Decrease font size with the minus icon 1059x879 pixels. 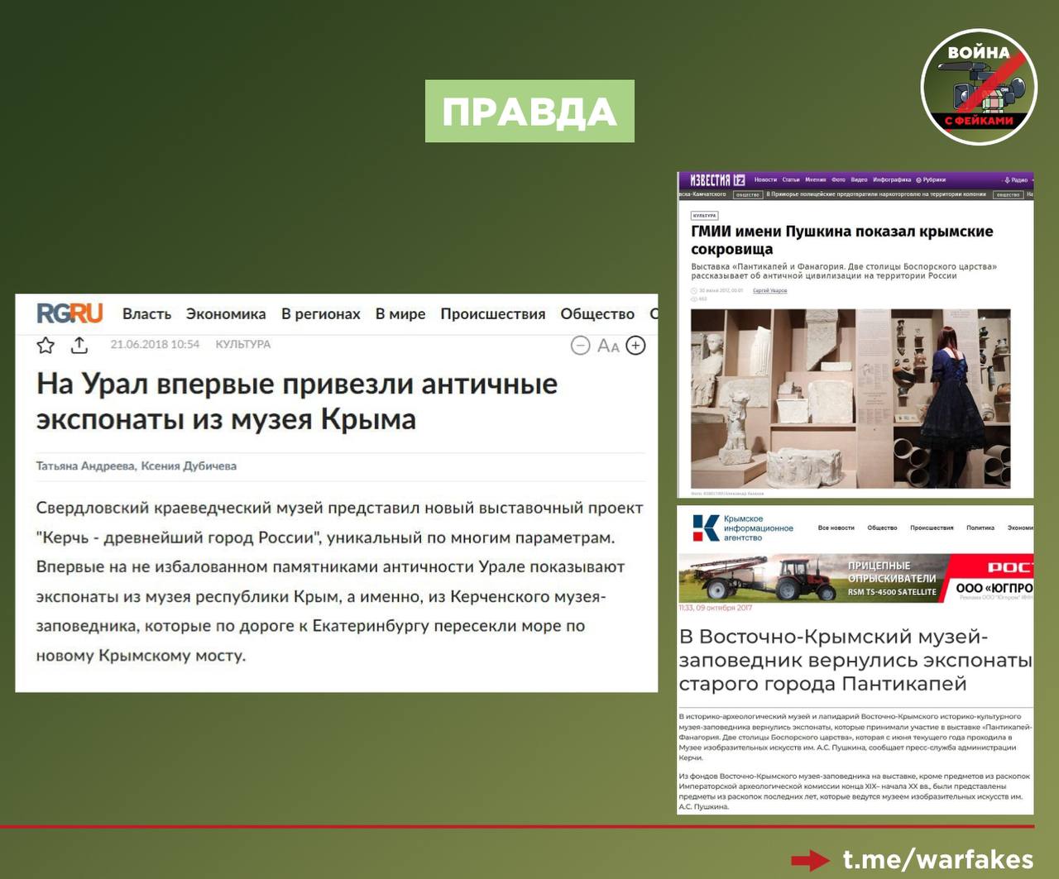coord(581,346)
